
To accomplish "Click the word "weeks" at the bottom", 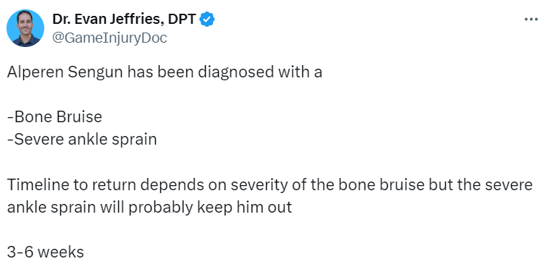I will pyautogui.click(x=61, y=252).
